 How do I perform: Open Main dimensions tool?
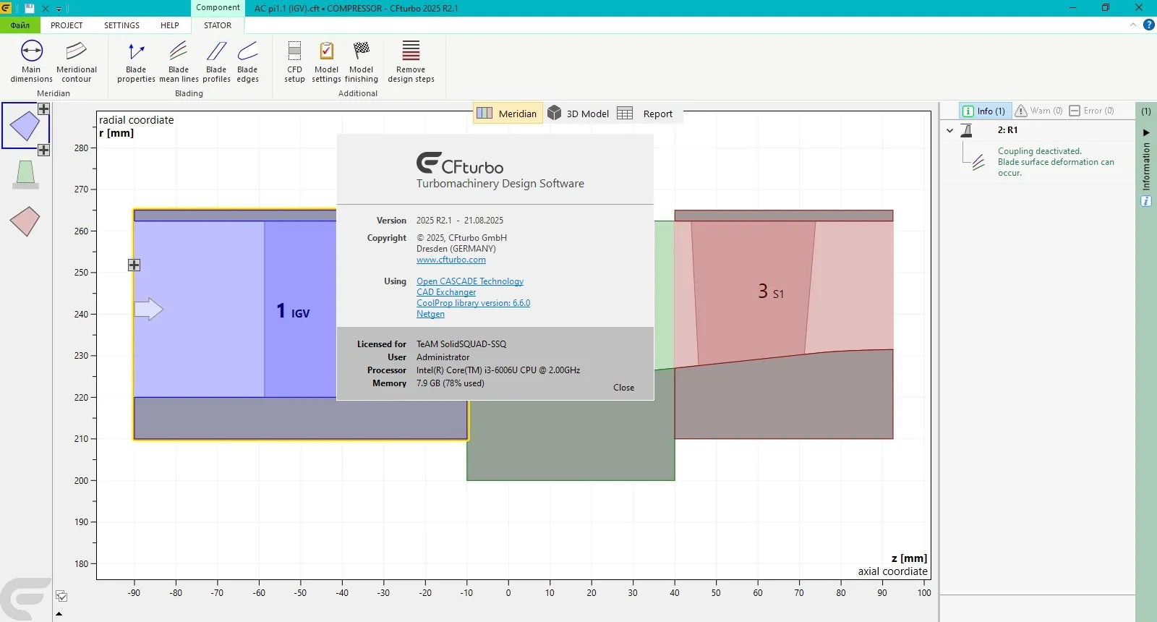point(31,62)
